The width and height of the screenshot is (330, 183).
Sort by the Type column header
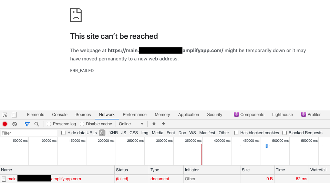(x=166, y=170)
